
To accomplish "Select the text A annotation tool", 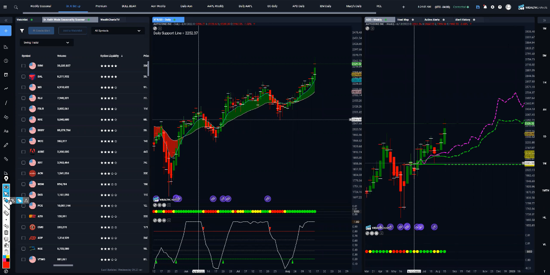I will (26, 201).
